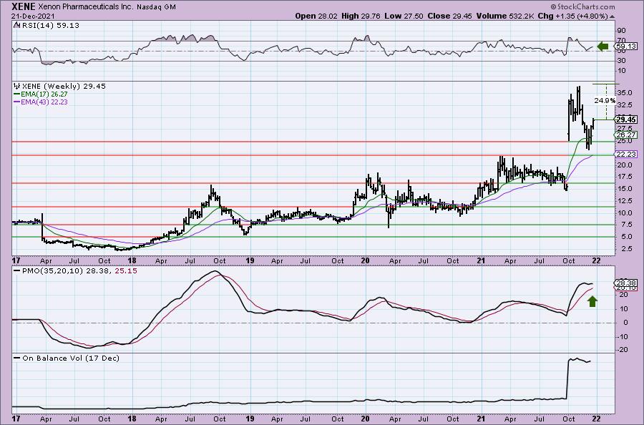This screenshot has height=425, width=644.
Task: Click the RSI(14) 59.13 indicator label
Action: point(50,26)
